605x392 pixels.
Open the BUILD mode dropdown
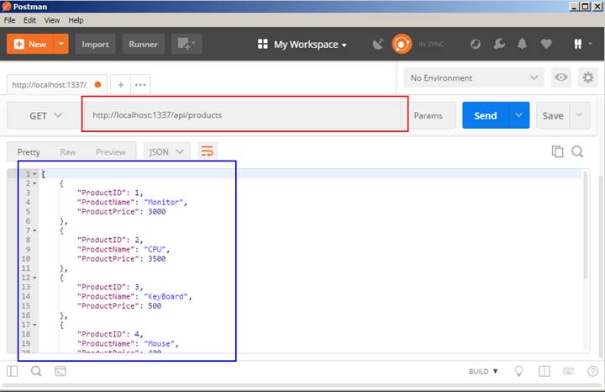[483, 371]
